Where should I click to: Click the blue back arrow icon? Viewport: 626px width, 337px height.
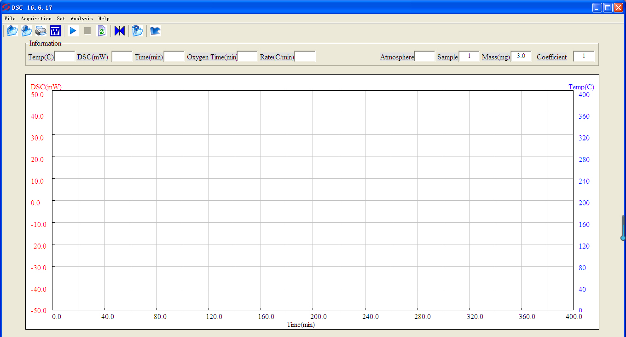pyautogui.click(x=155, y=31)
